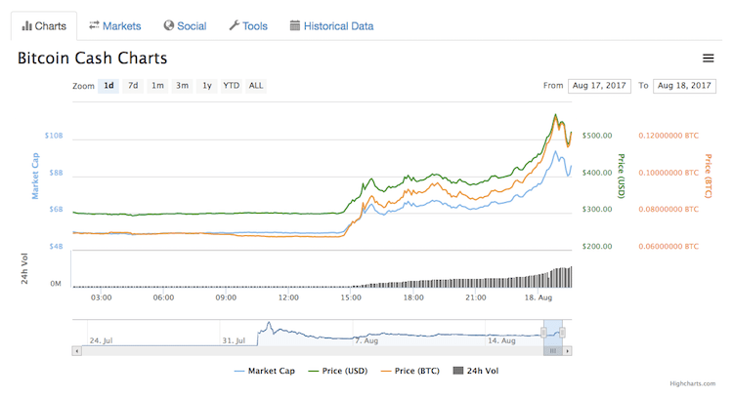
Task: Open the chart hamburger menu icon
Action: coord(708,58)
